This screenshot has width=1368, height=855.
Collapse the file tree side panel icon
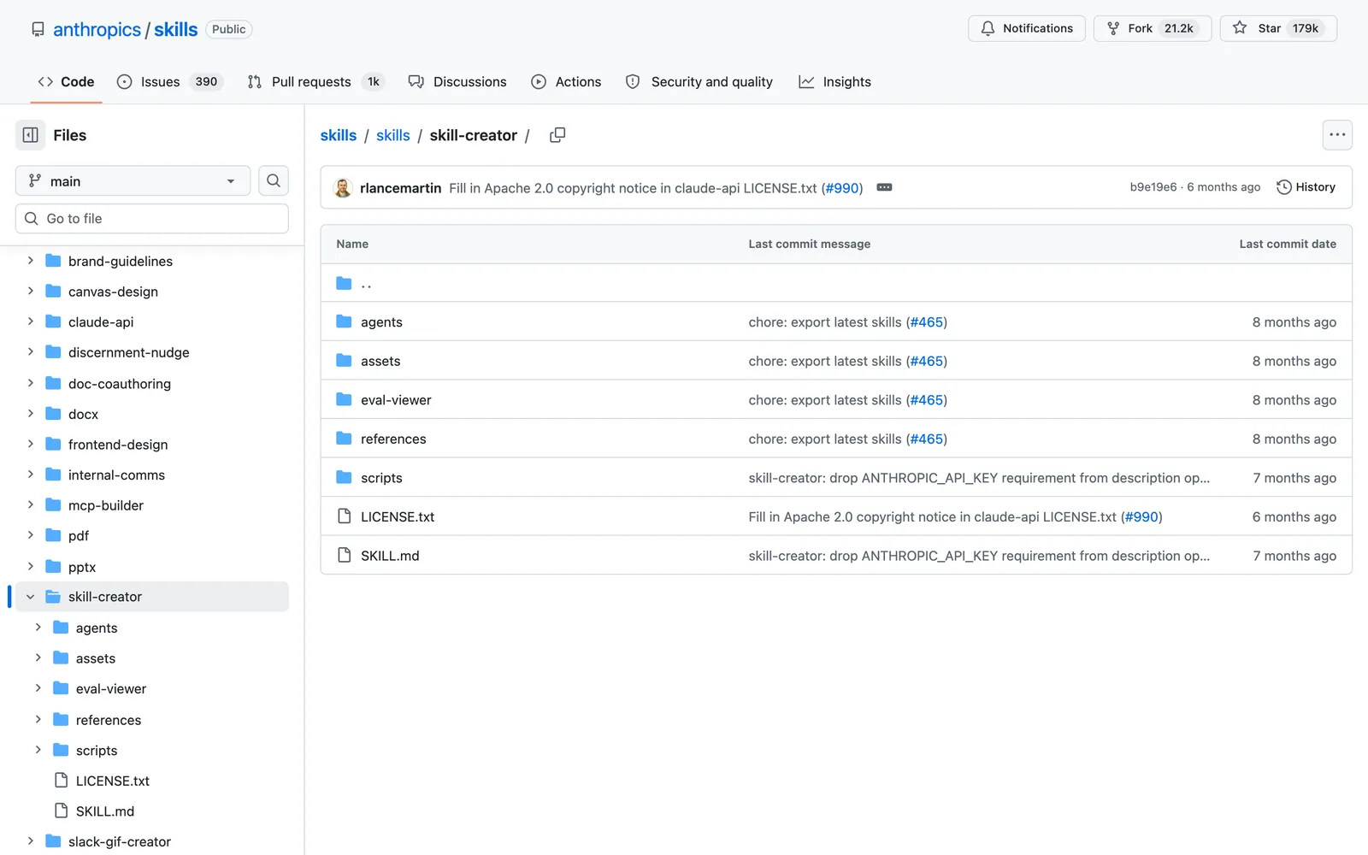[30, 135]
